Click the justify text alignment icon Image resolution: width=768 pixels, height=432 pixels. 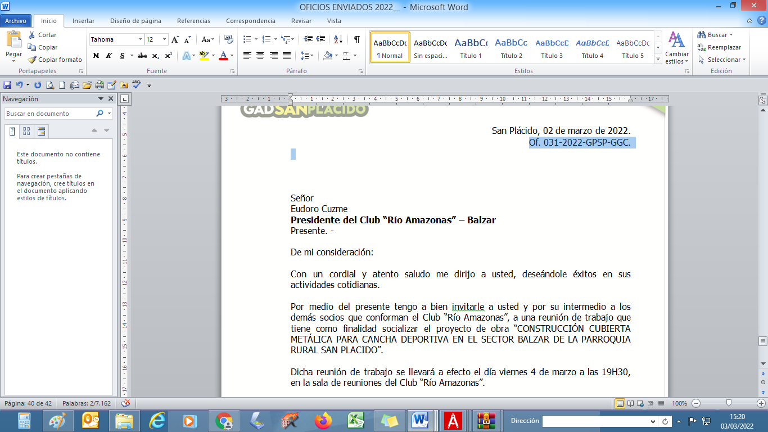click(x=287, y=56)
